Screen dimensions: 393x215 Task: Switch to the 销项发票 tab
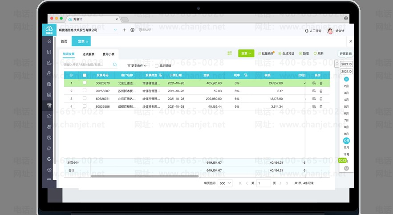click(x=69, y=54)
